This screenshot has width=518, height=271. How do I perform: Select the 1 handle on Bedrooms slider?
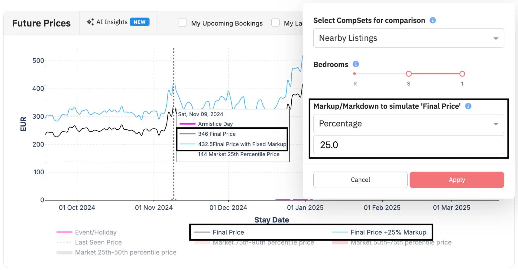coord(462,74)
